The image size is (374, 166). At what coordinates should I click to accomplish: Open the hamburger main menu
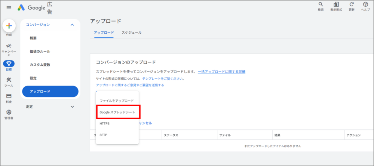(x=9, y=7)
